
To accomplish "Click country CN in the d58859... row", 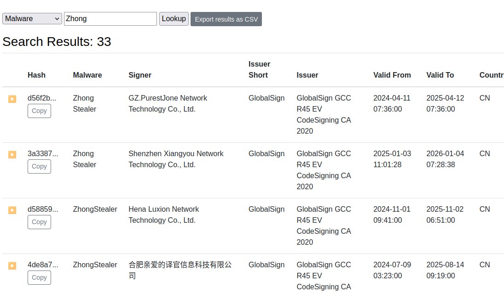I will pos(485,209).
